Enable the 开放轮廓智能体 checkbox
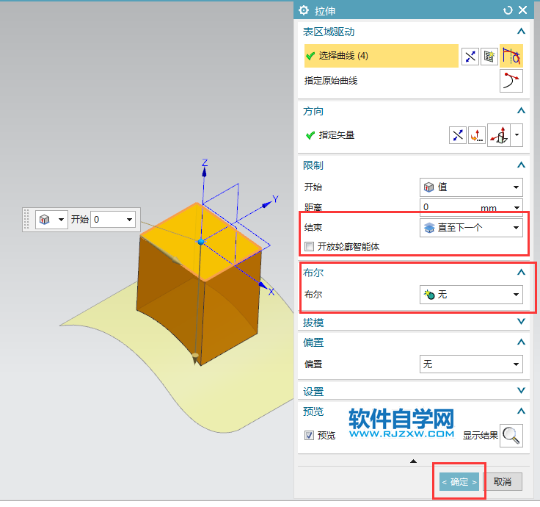The image size is (540, 507). pos(310,247)
